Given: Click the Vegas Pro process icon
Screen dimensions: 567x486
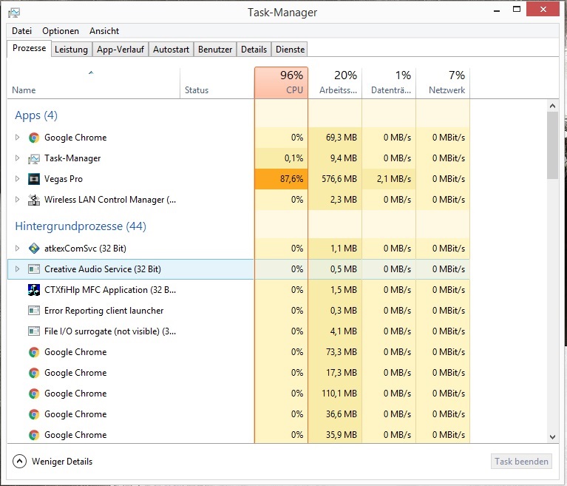Looking at the screenshot, I should [34, 179].
